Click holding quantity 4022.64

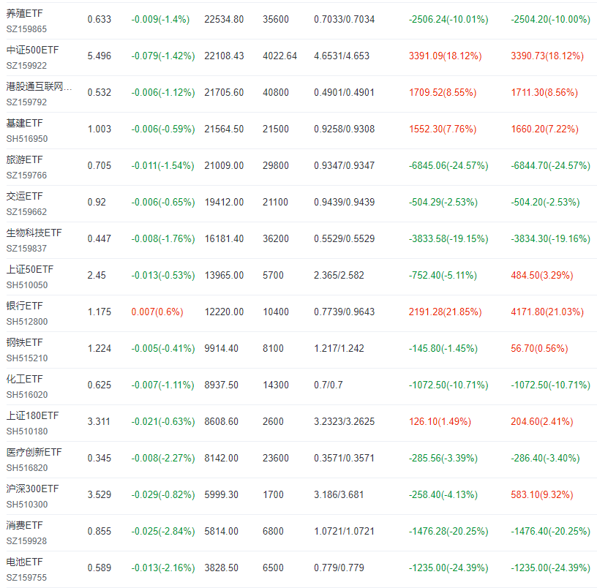[279, 56]
